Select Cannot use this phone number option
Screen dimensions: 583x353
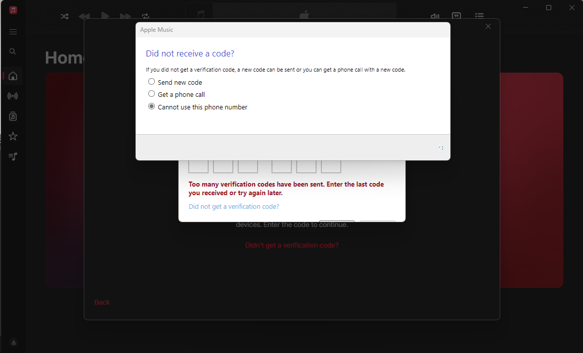[x=198, y=107]
